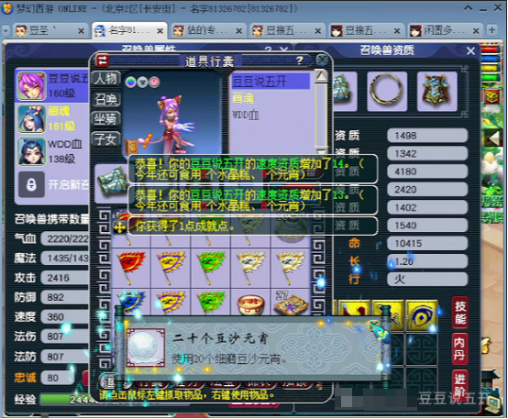Viewport: 508px width, 419px height.
Task: Click the move handle on achievement message
Action: tap(119, 227)
